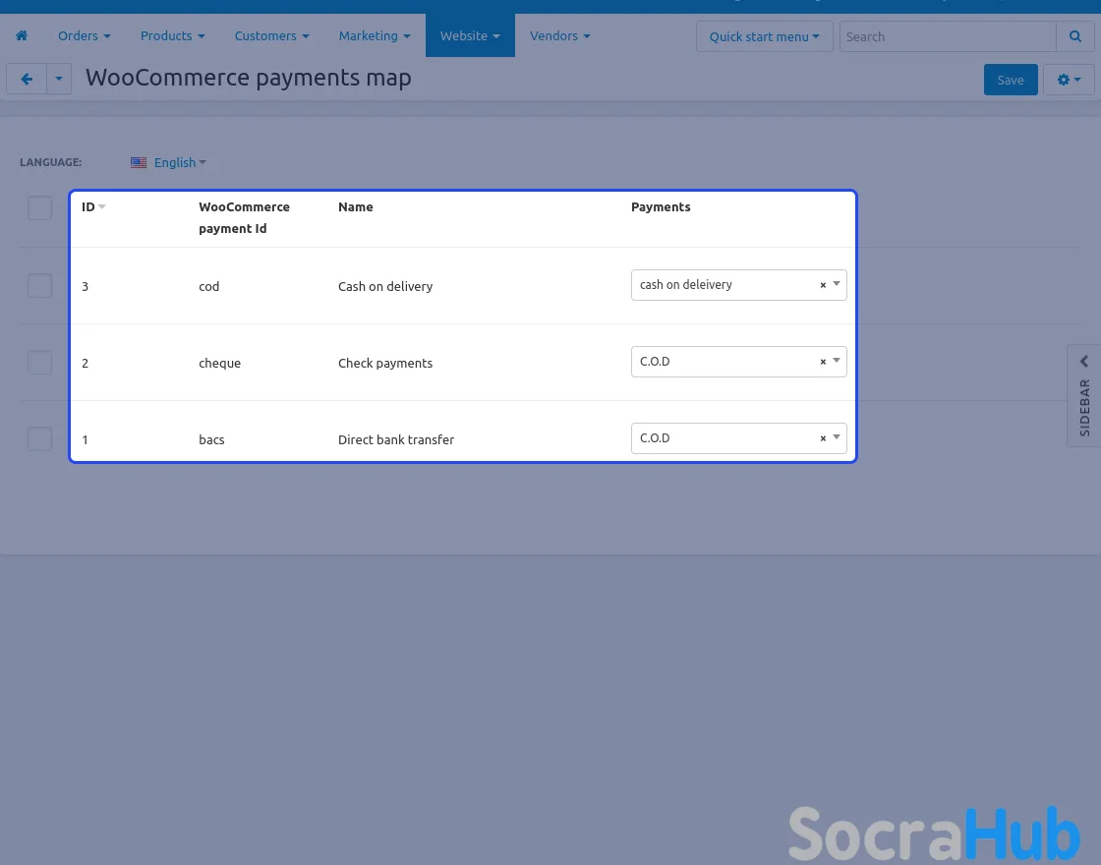Open the Marketing menu
The width and height of the screenshot is (1101, 865).
click(375, 36)
